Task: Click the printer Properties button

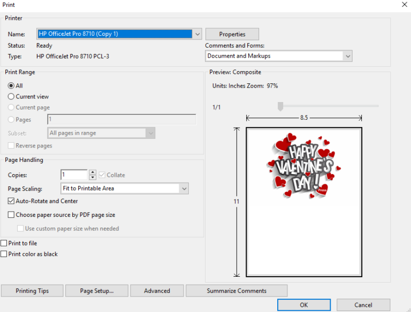Action: click(232, 34)
